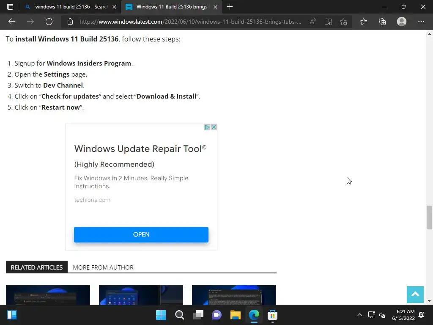Open Task View on taskbar
The image size is (433, 325).
(x=198, y=315)
